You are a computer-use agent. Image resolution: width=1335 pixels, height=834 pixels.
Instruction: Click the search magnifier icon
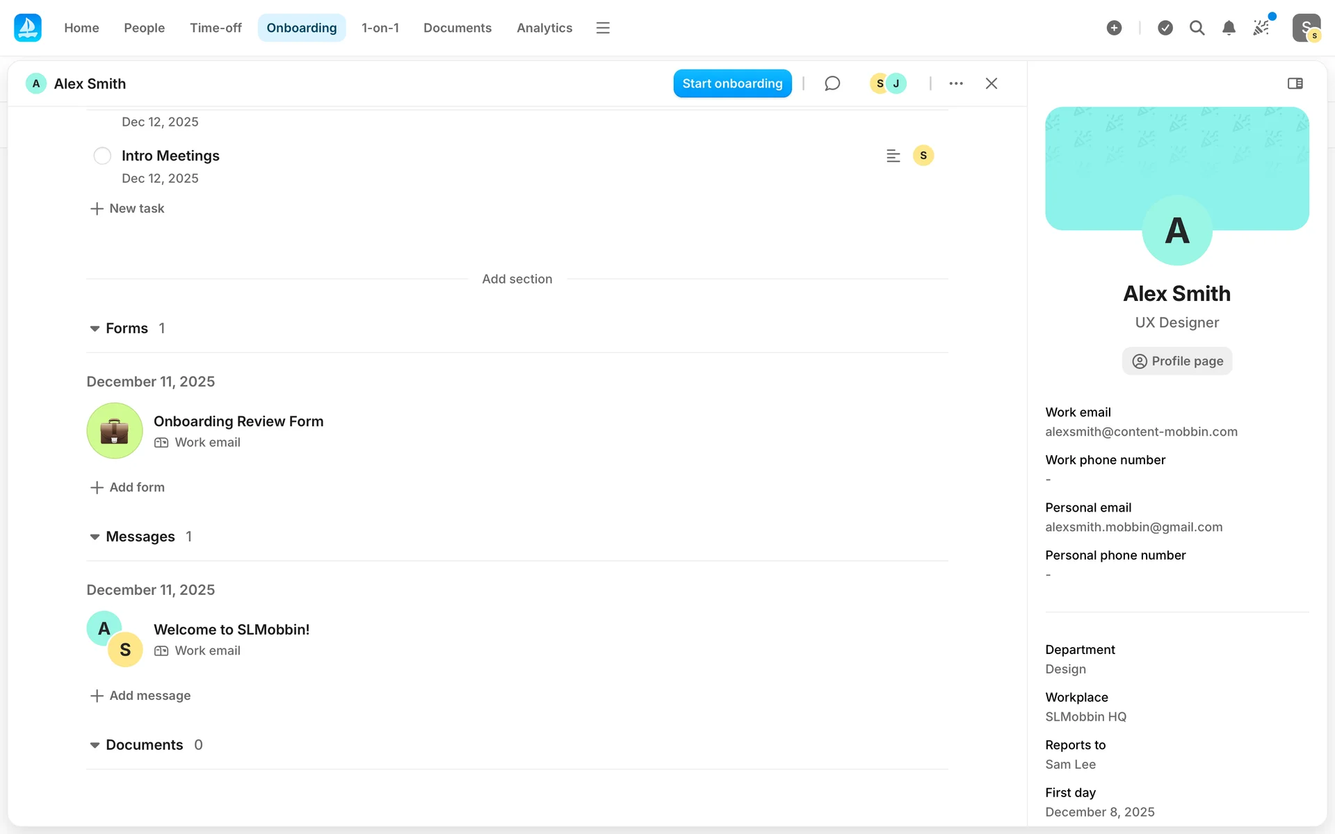(1197, 28)
